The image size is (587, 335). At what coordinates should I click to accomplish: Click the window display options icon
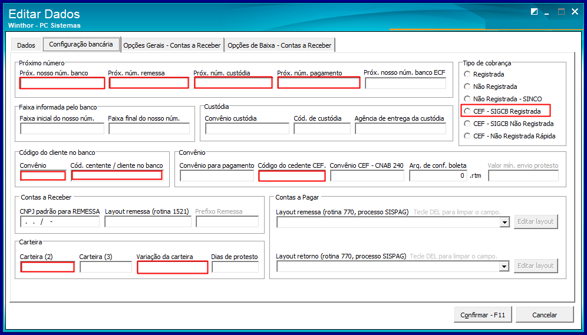click(534, 12)
